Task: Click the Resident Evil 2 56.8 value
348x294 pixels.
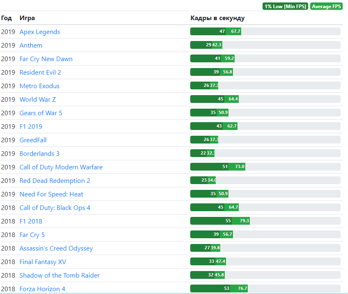Action: (x=228, y=72)
